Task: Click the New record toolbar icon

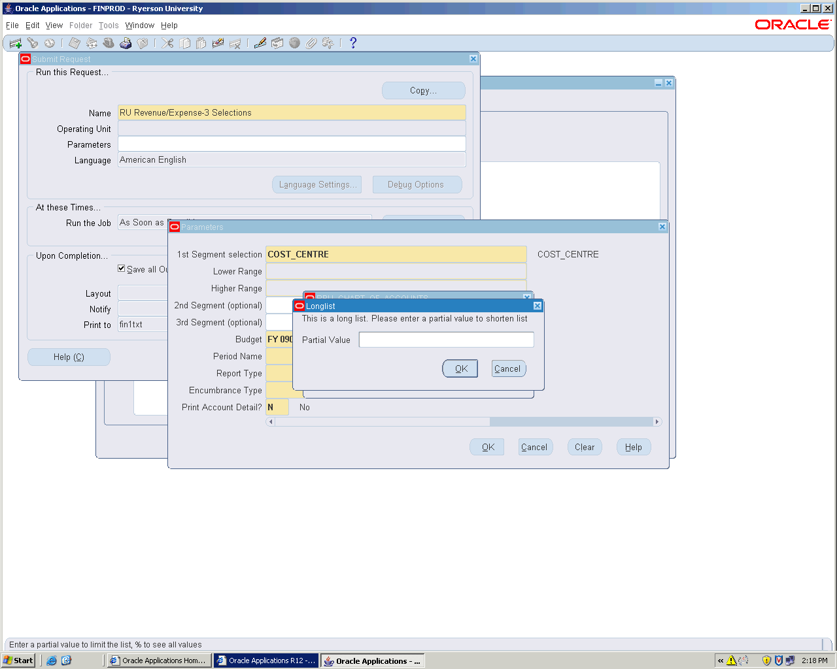Action: click(15, 43)
